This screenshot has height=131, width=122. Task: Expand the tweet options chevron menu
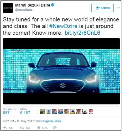[118, 8]
